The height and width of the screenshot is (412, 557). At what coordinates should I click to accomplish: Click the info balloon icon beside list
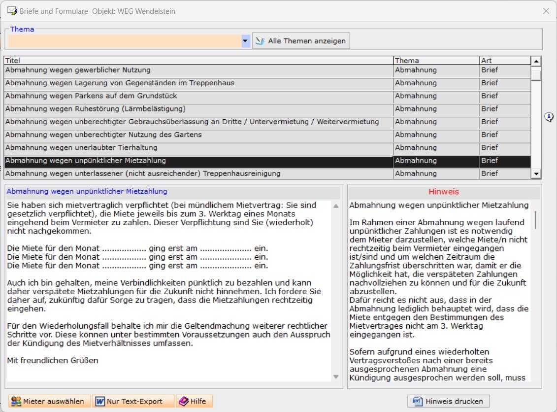pos(549,117)
